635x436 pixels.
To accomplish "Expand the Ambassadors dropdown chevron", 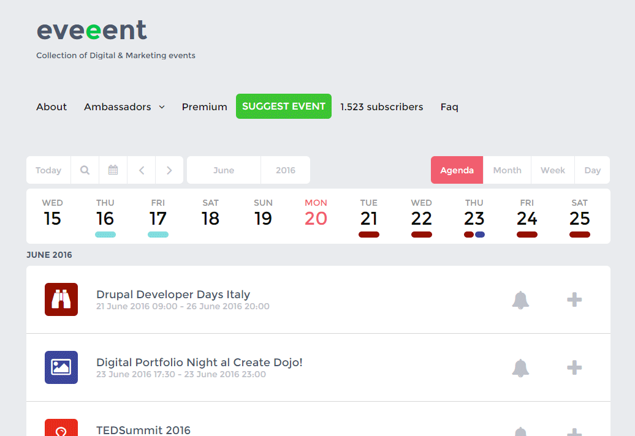I will tap(162, 107).
